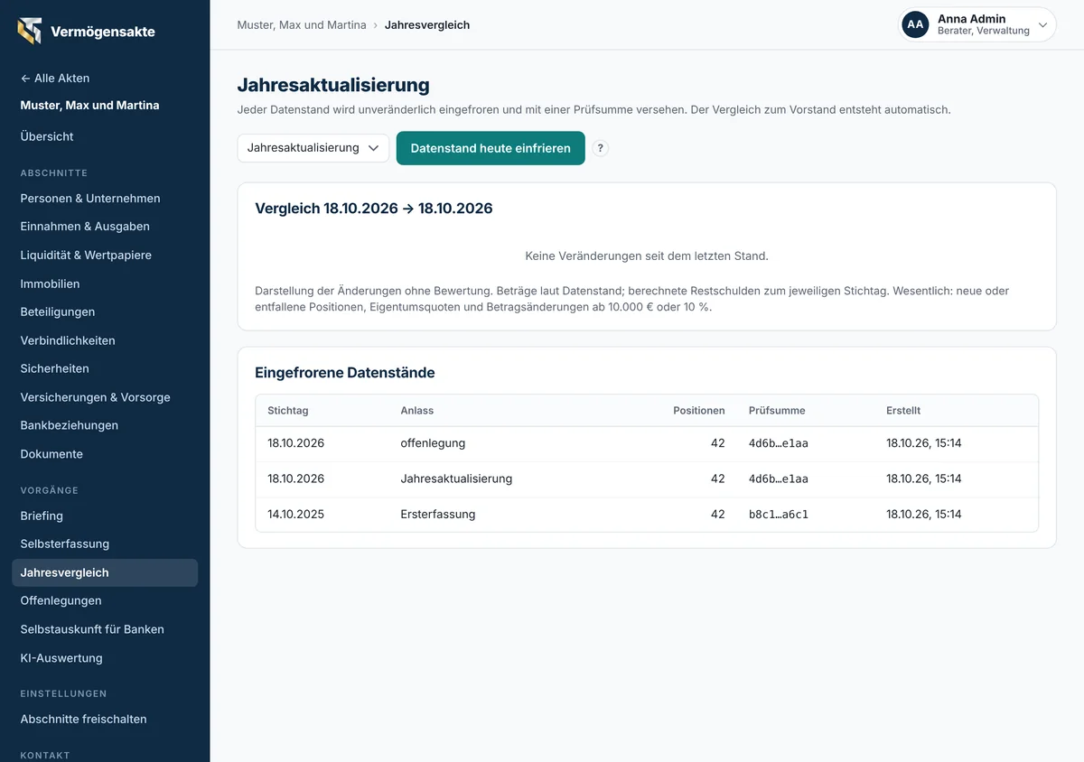
Task: Open Beteiligungen section
Action: tap(58, 311)
